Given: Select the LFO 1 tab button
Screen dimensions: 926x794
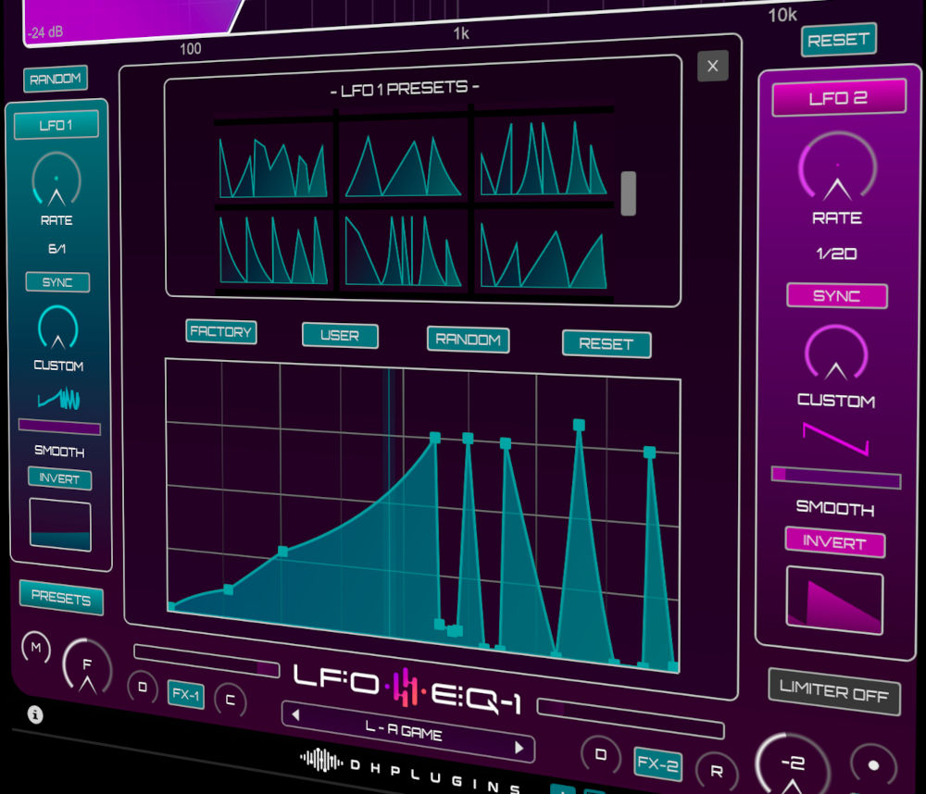Looking at the screenshot, I should [56, 125].
